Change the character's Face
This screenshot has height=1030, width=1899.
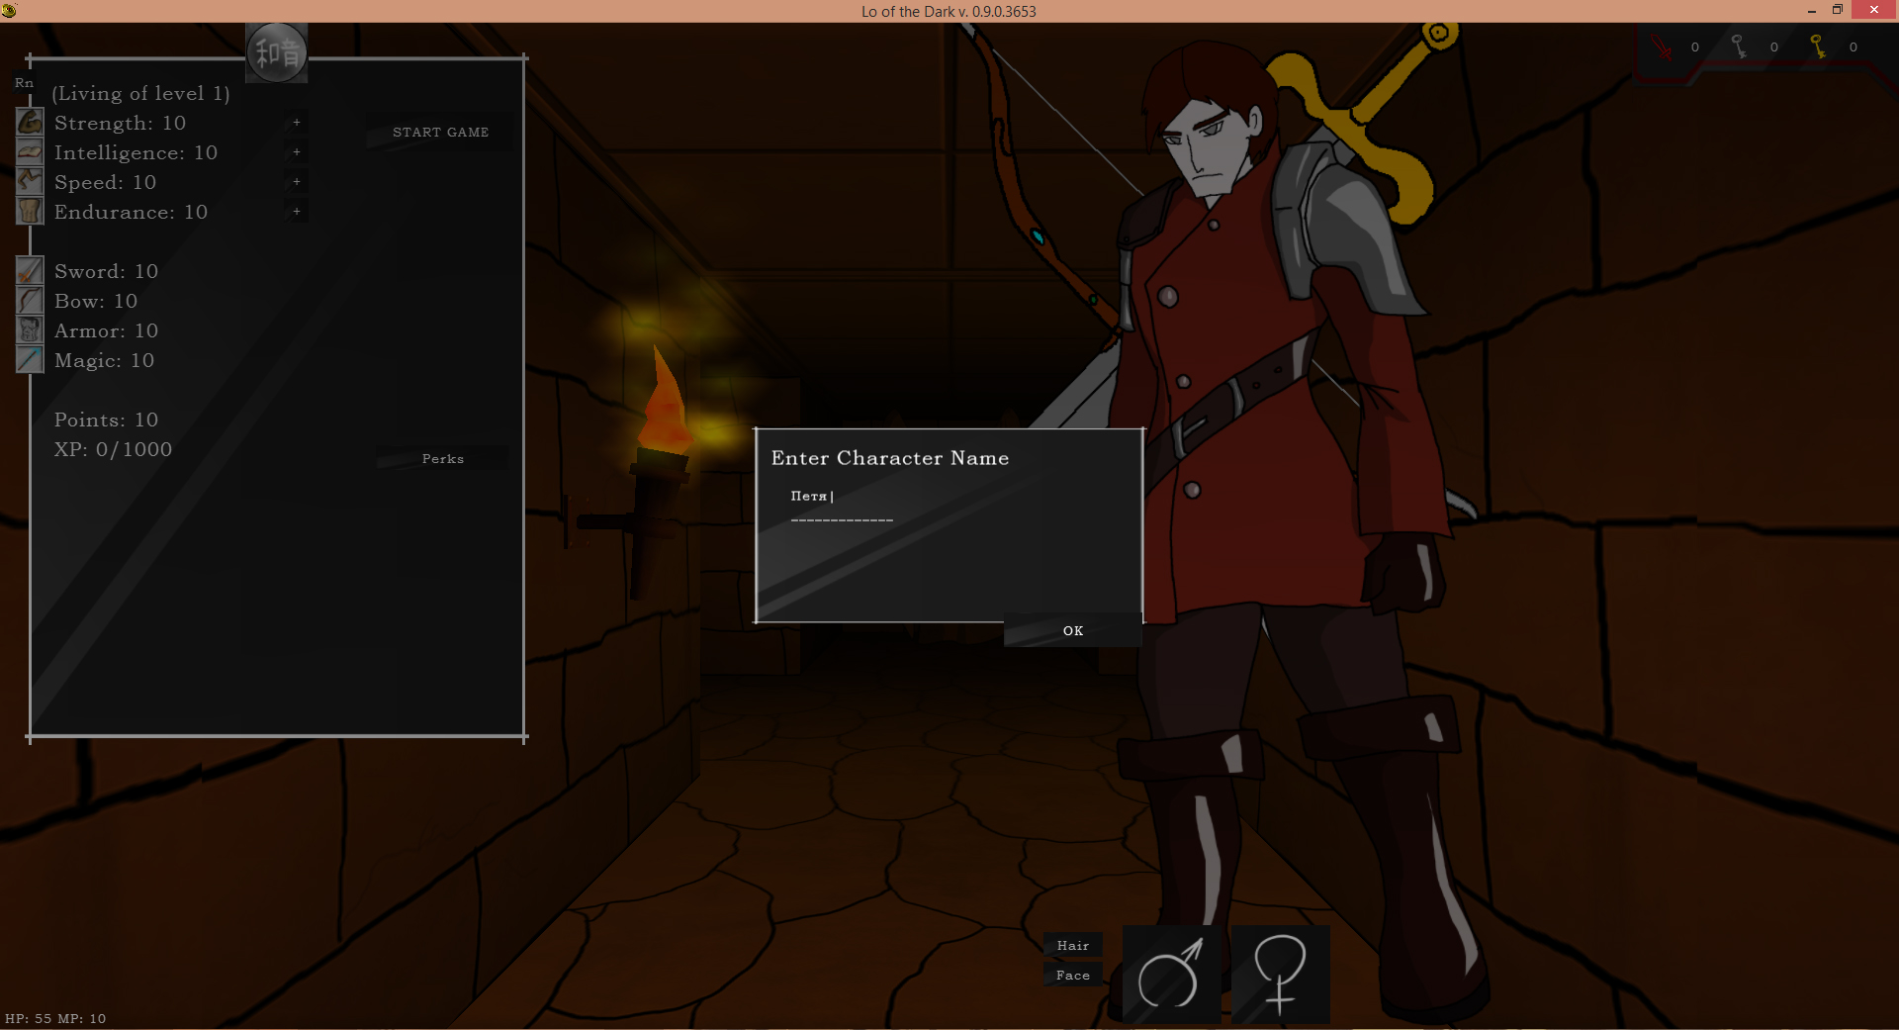pos(1073,975)
